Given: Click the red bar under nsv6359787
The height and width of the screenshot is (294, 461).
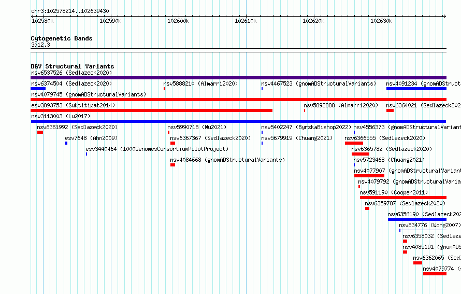Looking at the screenshot, I should tap(367, 208).
